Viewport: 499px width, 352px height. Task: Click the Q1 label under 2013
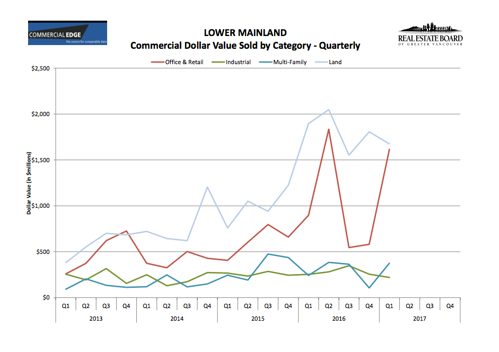tap(66, 306)
